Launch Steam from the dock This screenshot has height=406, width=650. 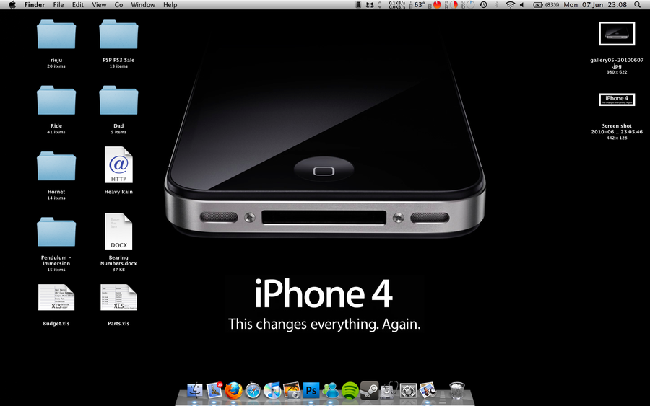coord(369,390)
